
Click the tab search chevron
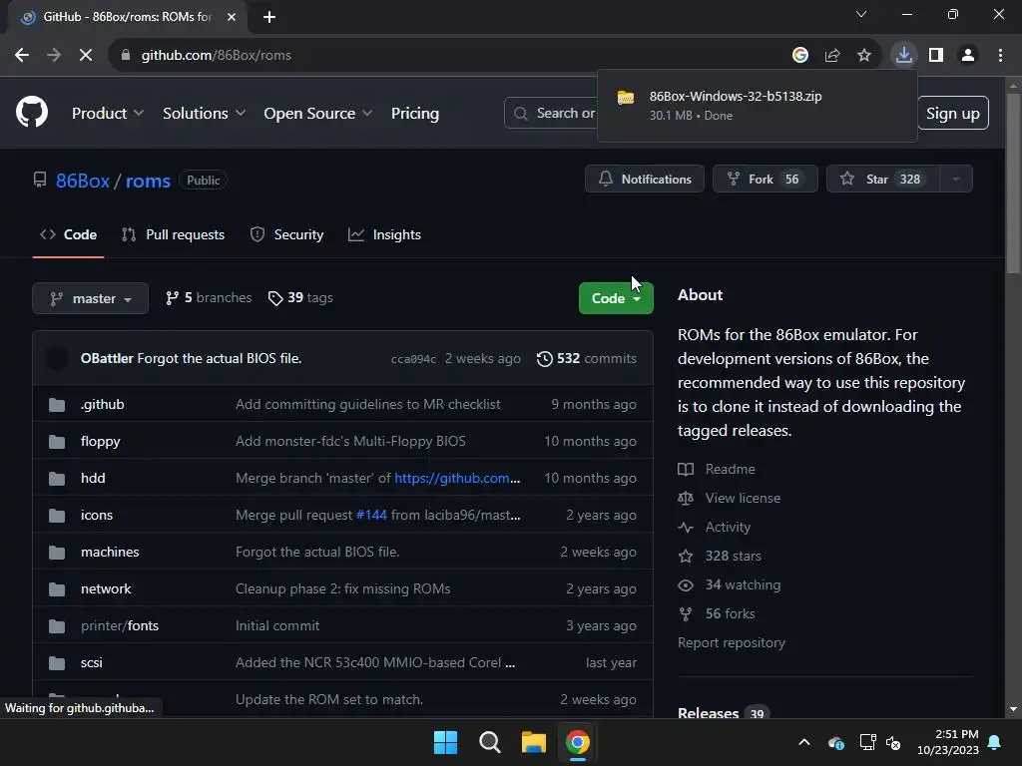tap(861, 14)
